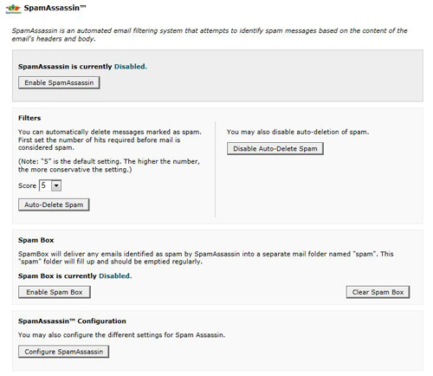Click the SpamBox delivery description paragraph
Screen dimensions: 433x376
[206, 257]
